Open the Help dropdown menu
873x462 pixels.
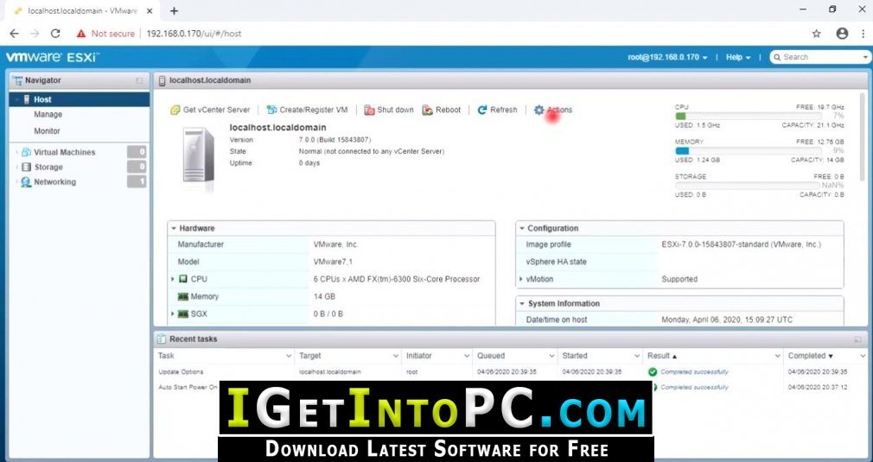(738, 57)
